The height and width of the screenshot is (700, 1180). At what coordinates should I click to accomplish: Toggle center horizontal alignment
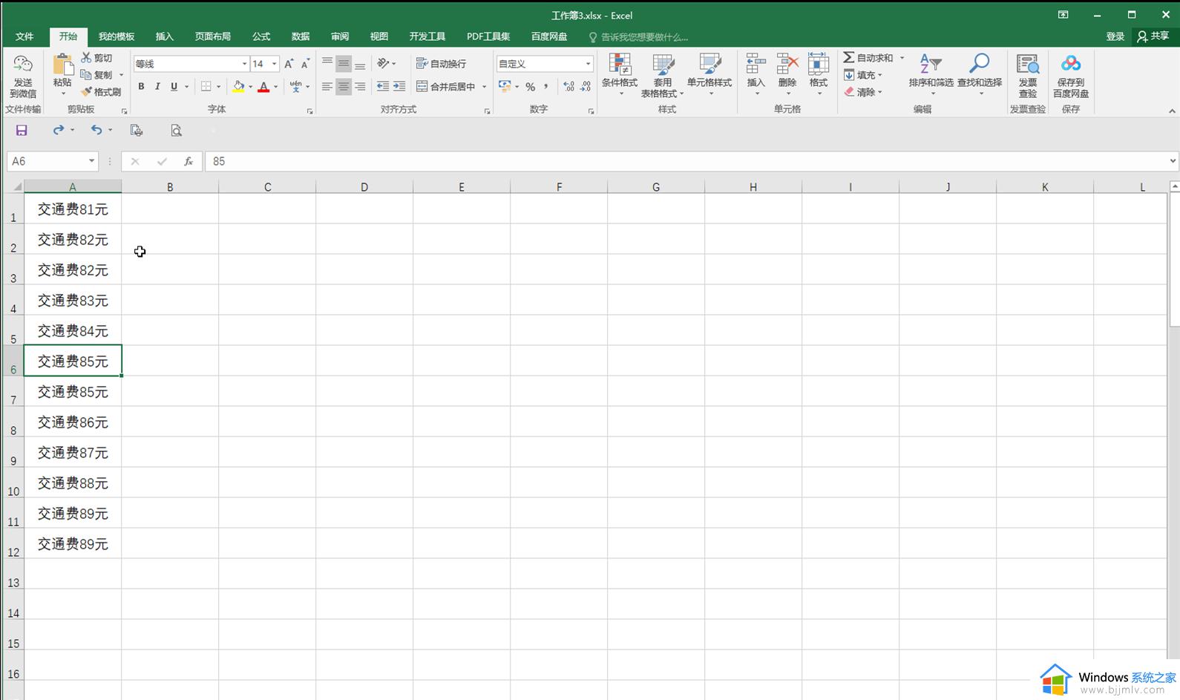tap(344, 87)
